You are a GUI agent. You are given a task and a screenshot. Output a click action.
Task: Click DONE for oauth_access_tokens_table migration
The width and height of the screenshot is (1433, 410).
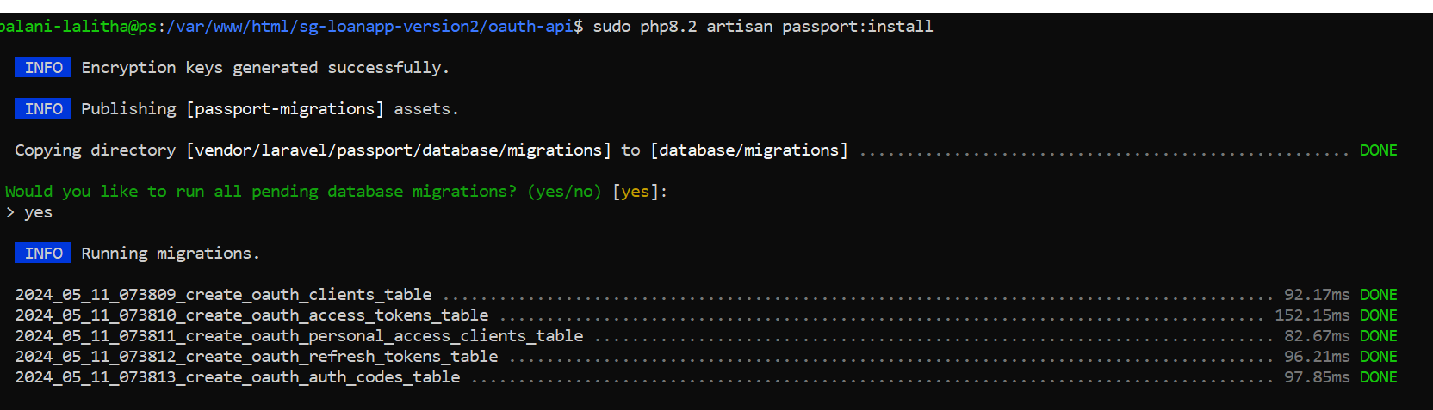1378,315
